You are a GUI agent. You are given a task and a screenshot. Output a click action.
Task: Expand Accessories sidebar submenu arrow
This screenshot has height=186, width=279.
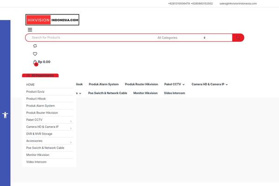click(x=71, y=142)
